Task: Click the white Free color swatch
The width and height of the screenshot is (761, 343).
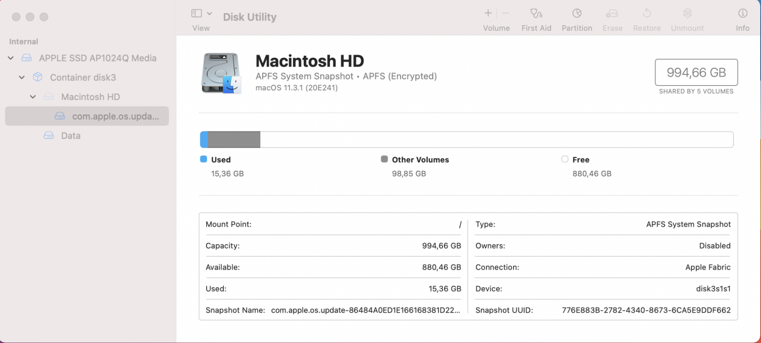Action: [x=565, y=159]
